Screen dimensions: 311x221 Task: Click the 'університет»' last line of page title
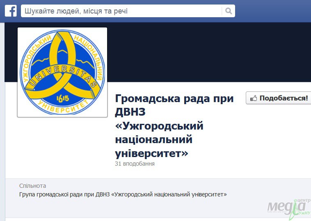tap(151, 153)
